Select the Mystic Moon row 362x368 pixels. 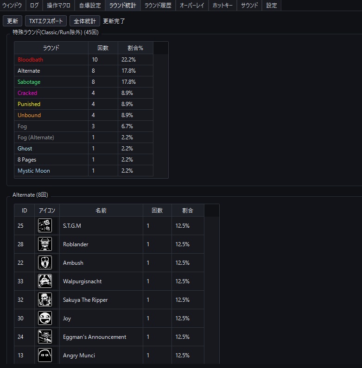[84, 171]
